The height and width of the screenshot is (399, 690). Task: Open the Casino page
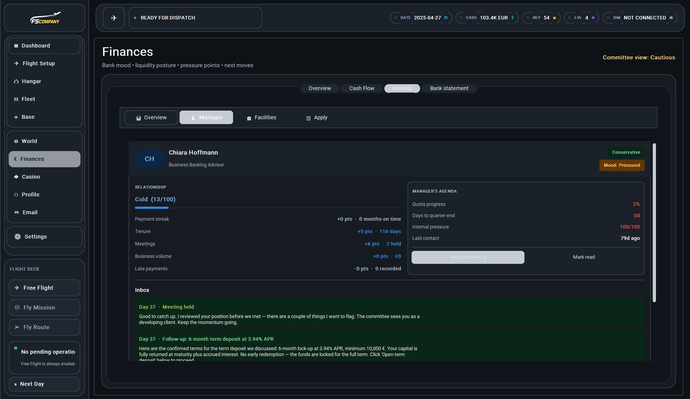click(x=31, y=177)
